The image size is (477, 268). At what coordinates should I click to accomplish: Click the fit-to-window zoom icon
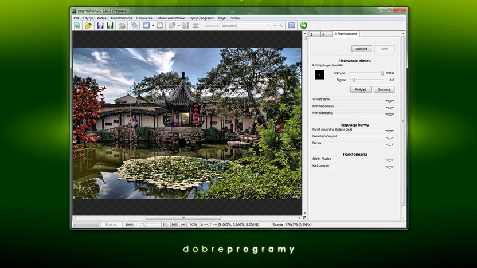tap(174, 224)
